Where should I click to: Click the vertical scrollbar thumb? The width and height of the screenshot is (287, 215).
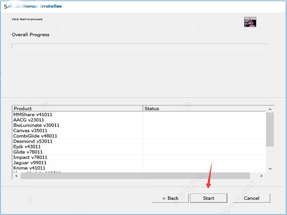[x=270, y=129]
